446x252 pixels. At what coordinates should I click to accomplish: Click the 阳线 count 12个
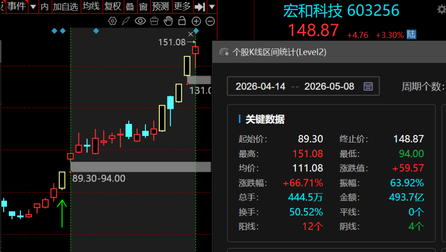313,226
